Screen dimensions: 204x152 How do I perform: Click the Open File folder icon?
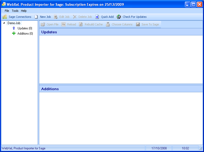43,24
